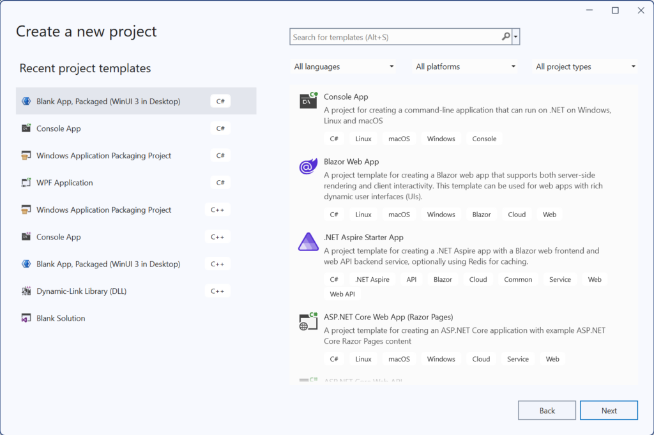This screenshot has width=654, height=435.
Task: Click the C++ tag beside Dynamic-Link Library (DLL)
Action: (217, 291)
